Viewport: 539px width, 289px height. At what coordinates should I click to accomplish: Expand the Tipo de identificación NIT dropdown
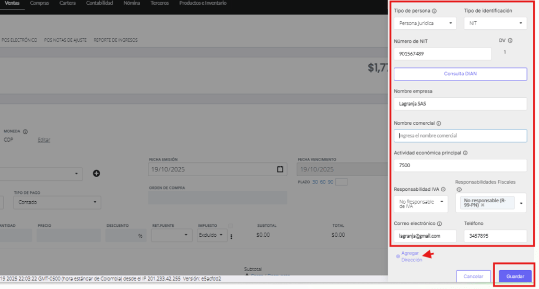(x=495, y=24)
